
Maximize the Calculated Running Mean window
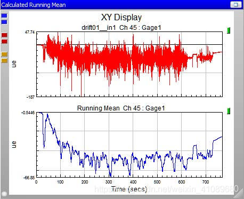pyautogui.click(x=236, y=5)
